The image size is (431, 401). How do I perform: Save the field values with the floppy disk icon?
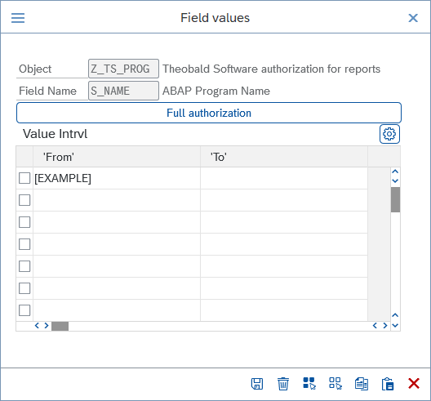(257, 384)
